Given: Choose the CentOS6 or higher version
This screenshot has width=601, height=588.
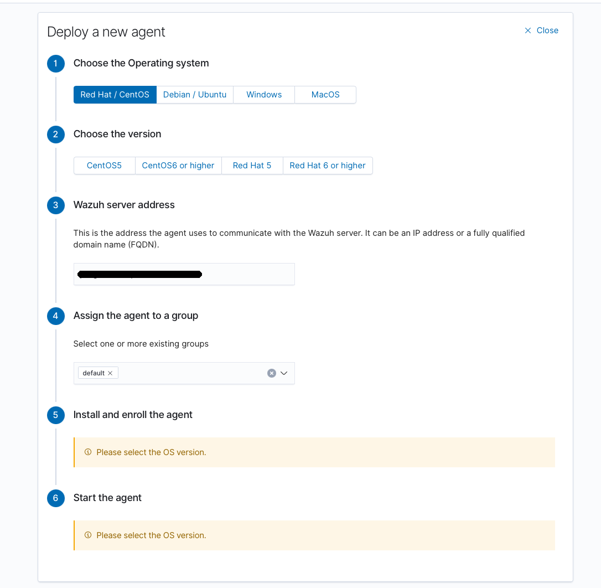Looking at the screenshot, I should coord(178,166).
